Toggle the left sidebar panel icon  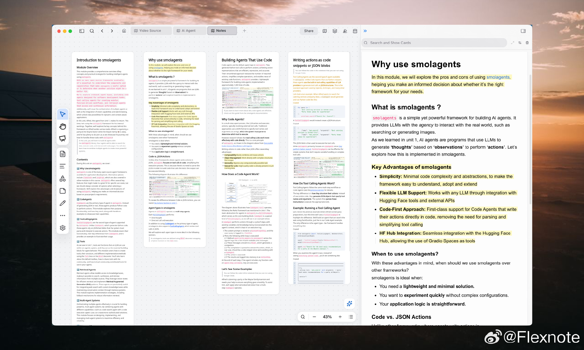82,31
